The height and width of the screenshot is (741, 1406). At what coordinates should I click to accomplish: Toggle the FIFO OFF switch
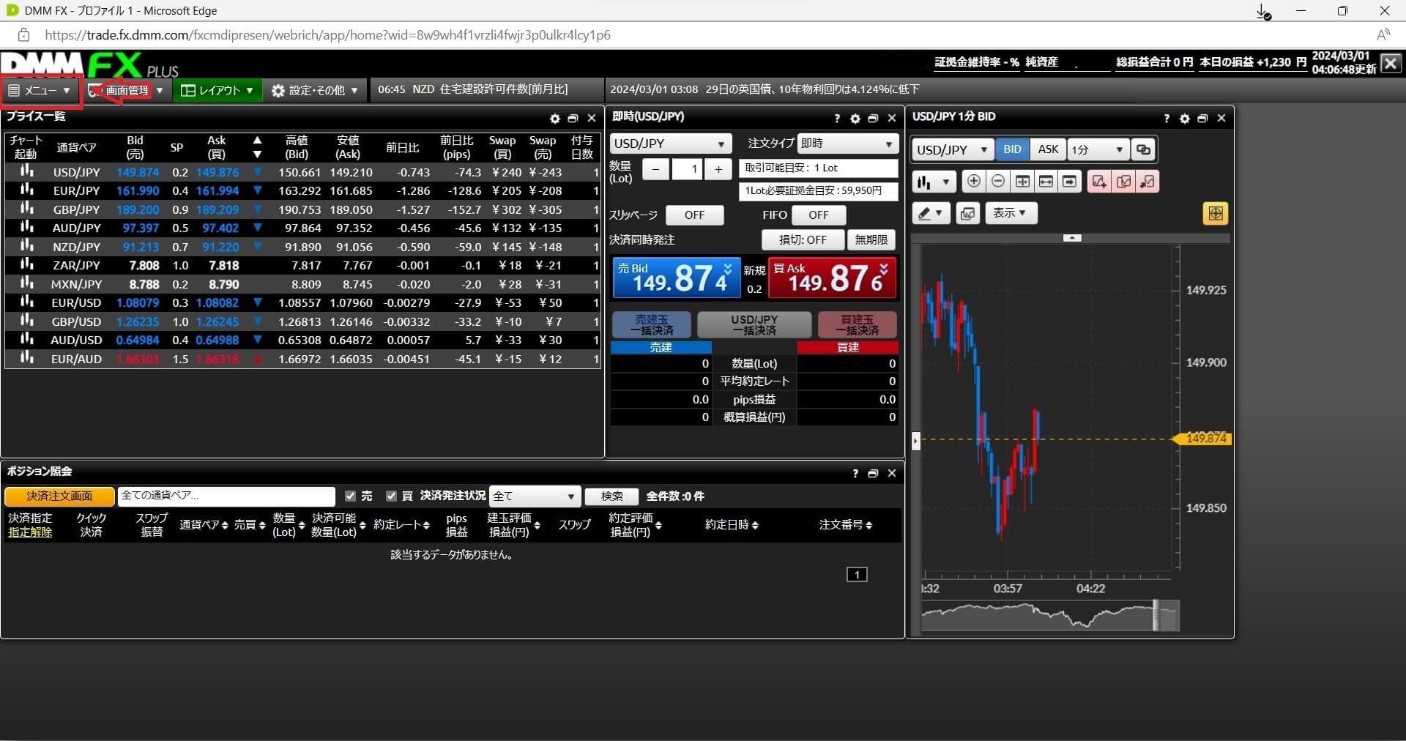pos(818,215)
